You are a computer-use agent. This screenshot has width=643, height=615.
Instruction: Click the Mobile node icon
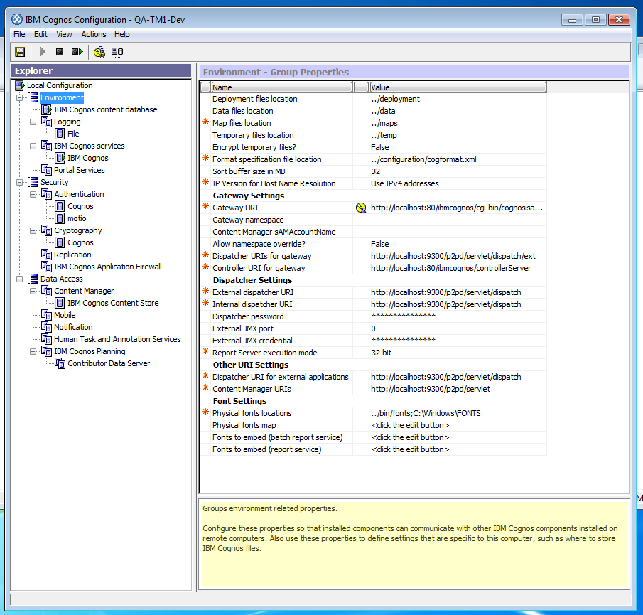pyautogui.click(x=47, y=315)
